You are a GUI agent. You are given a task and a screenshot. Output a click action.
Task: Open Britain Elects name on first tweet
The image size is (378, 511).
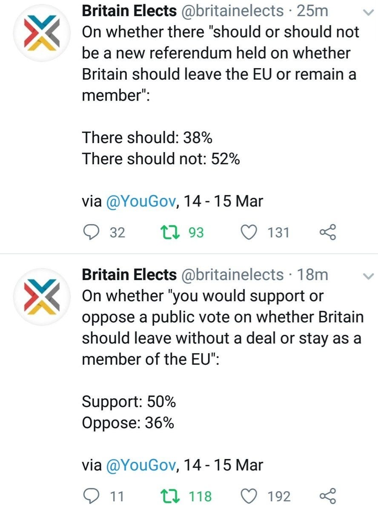click(x=129, y=12)
